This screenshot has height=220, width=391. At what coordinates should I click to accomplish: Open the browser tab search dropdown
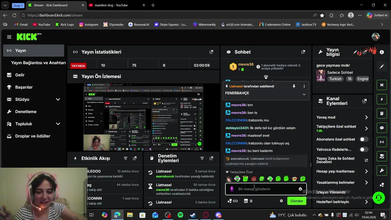[x=5, y=5]
